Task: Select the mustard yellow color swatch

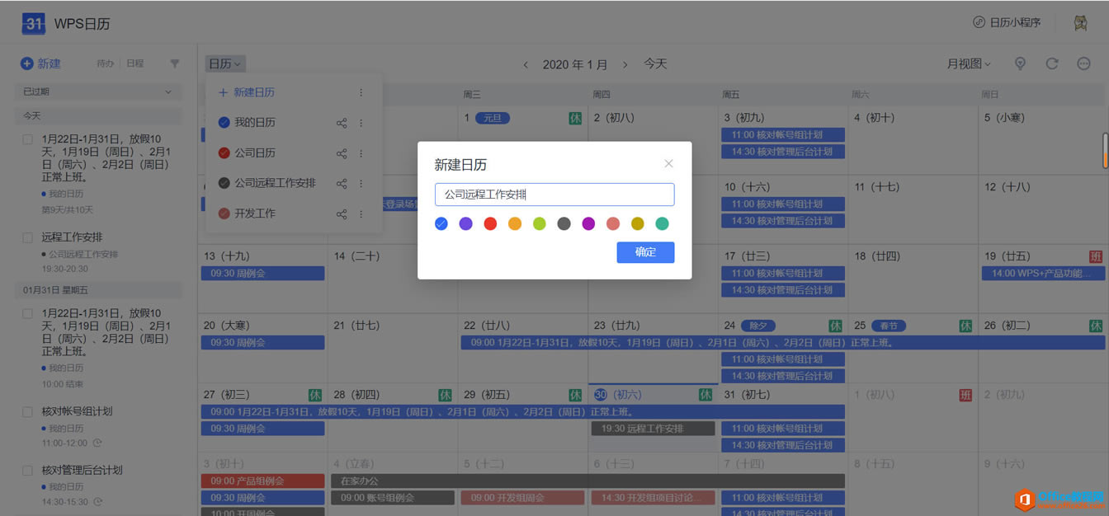Action: tap(637, 223)
